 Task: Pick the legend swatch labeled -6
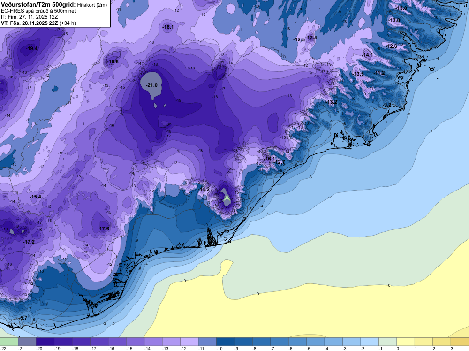click(298, 342)
